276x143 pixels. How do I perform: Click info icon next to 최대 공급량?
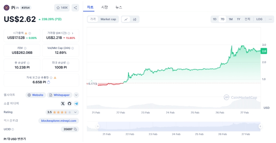68,63
